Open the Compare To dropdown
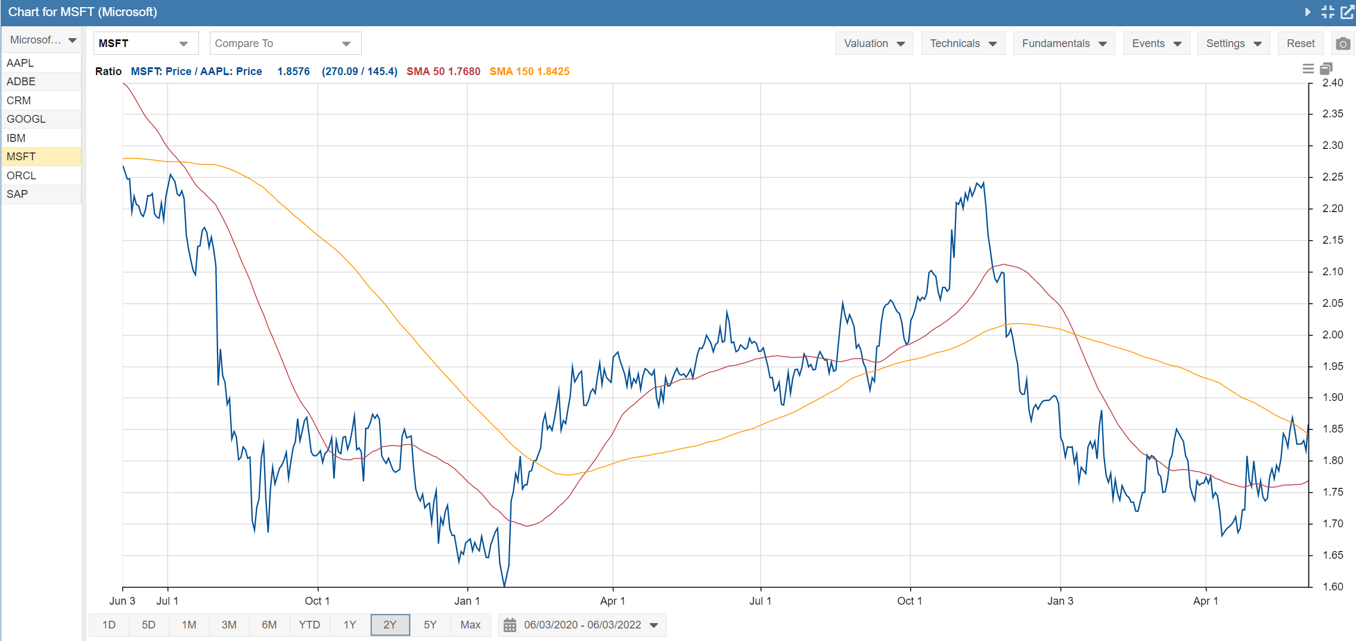 click(285, 43)
